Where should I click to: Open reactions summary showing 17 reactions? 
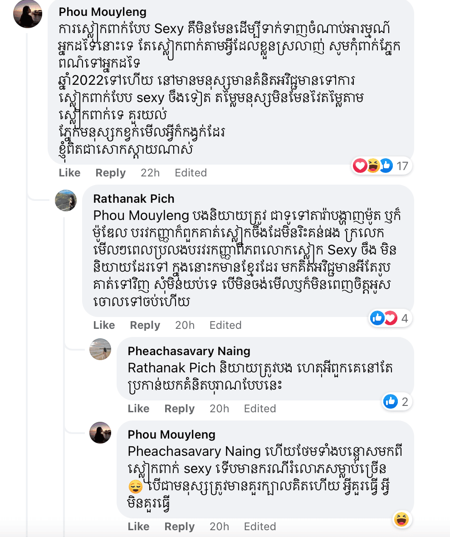point(382,166)
